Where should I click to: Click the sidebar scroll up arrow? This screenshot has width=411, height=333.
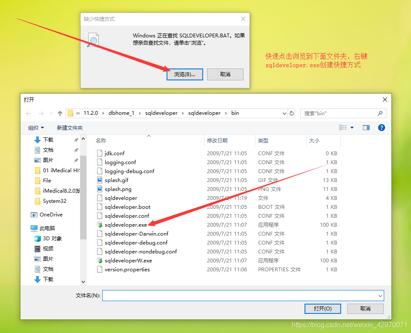pos(83,139)
